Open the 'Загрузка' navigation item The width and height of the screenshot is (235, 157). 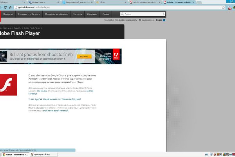(x=77, y=14)
